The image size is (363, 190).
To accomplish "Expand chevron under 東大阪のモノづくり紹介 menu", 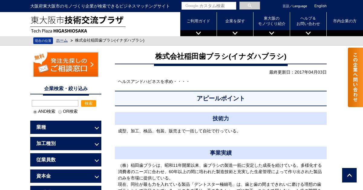I will [272, 33].
